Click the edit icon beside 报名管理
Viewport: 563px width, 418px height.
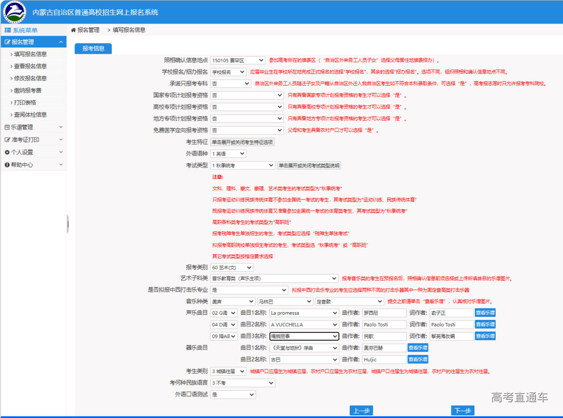(x=7, y=42)
